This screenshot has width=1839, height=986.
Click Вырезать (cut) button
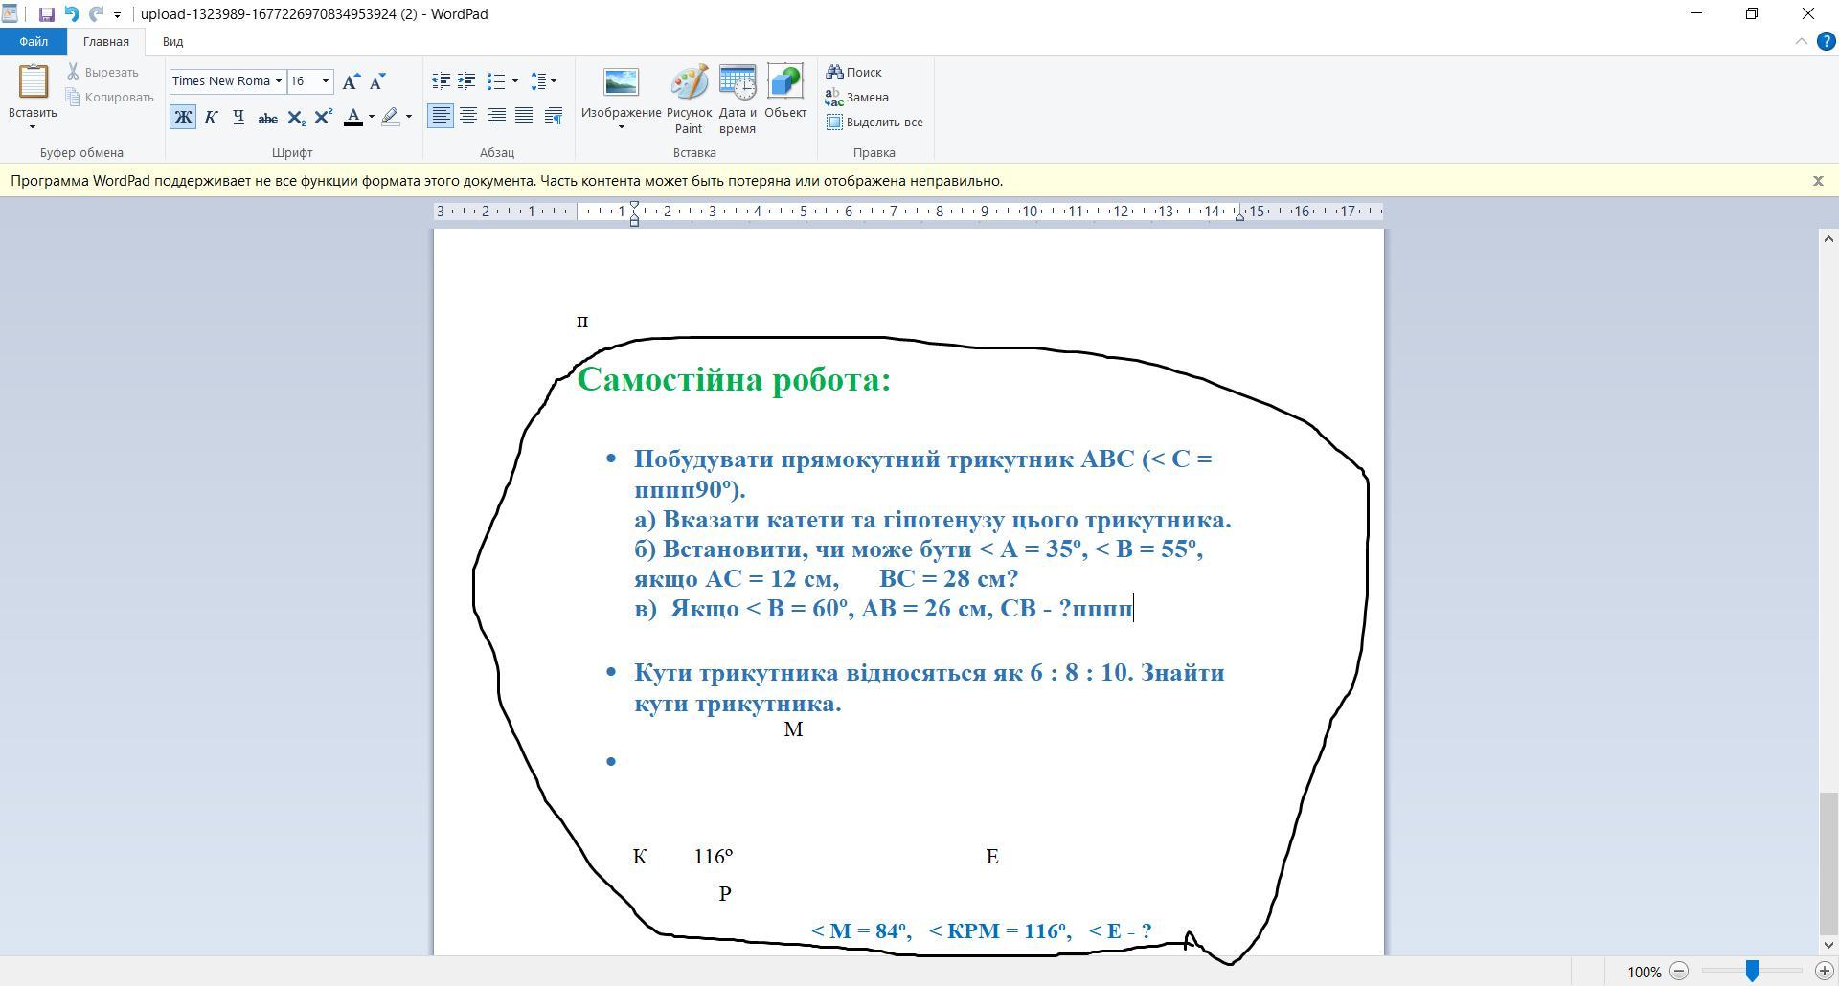click(102, 73)
